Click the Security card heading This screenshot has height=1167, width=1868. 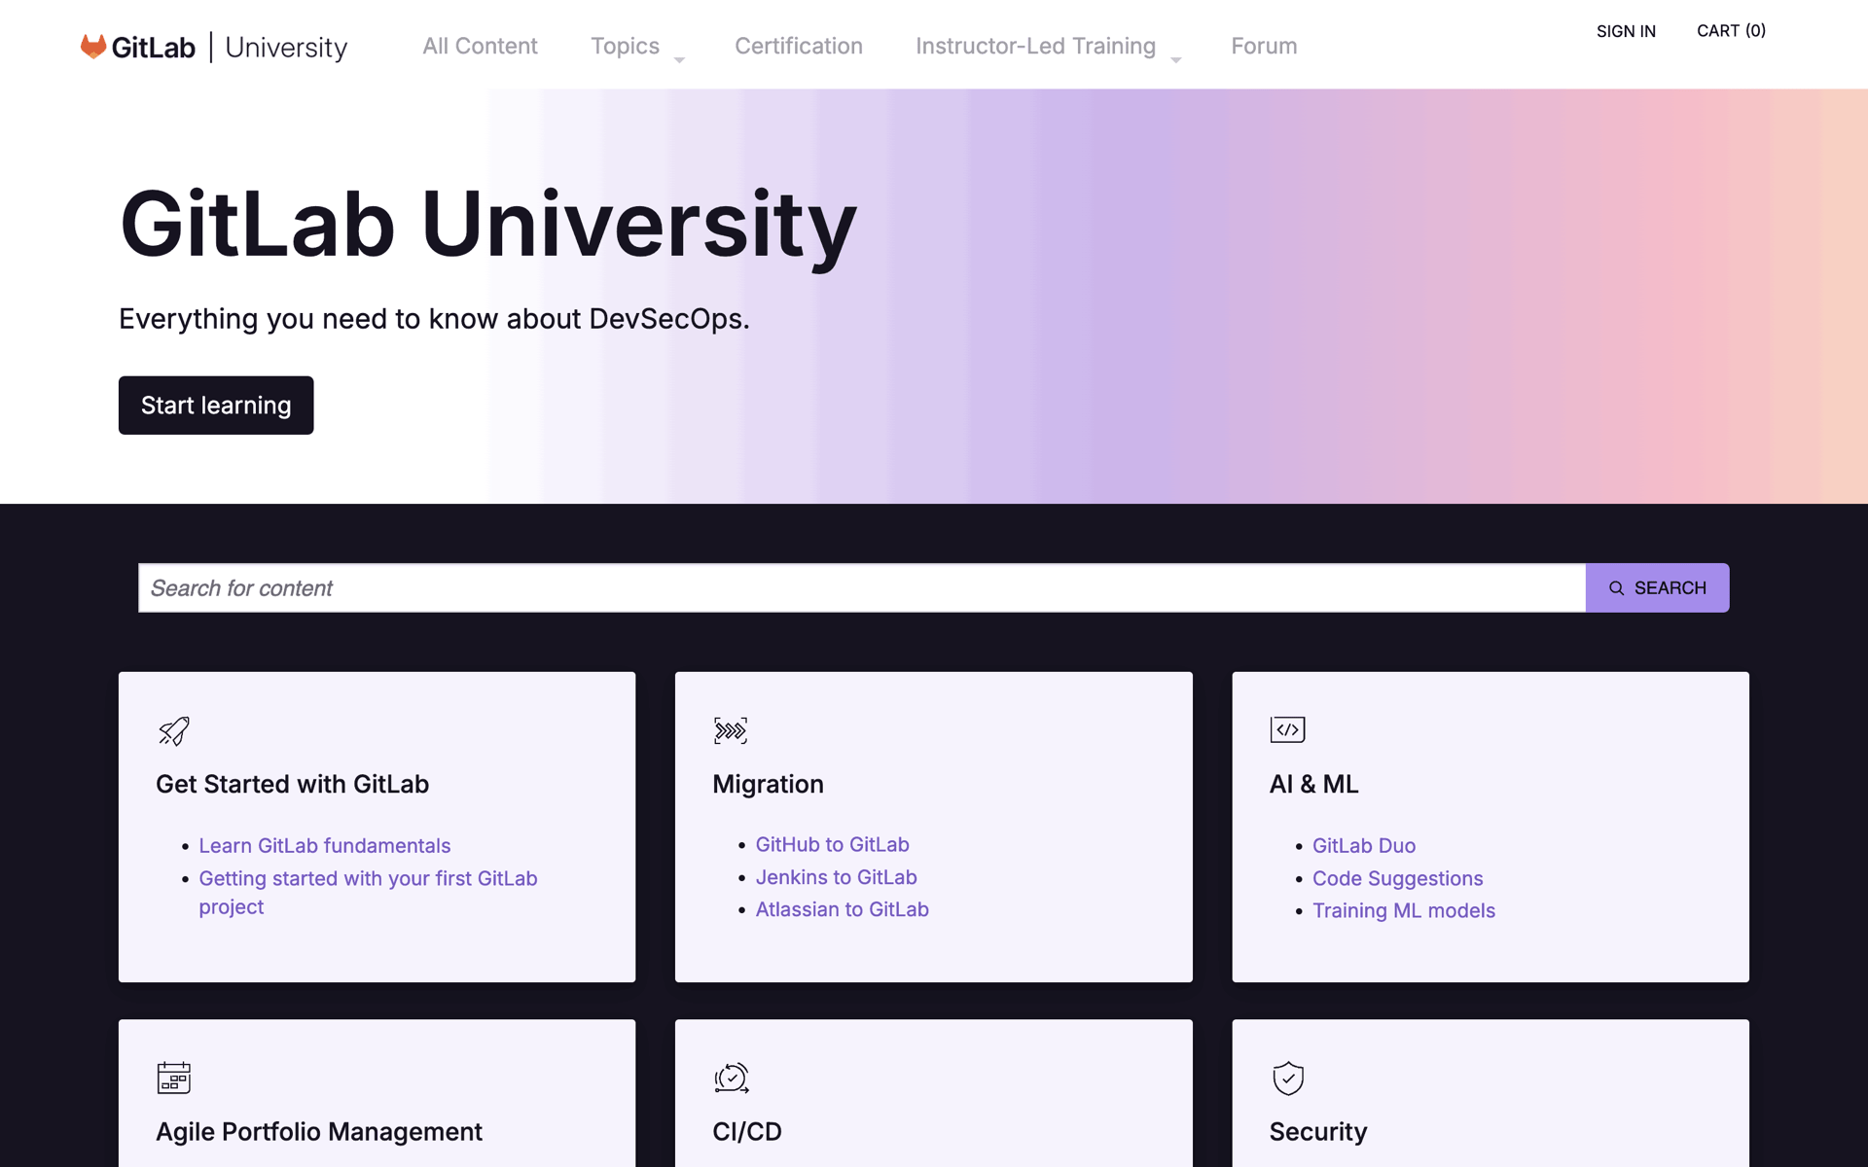[1317, 1131]
